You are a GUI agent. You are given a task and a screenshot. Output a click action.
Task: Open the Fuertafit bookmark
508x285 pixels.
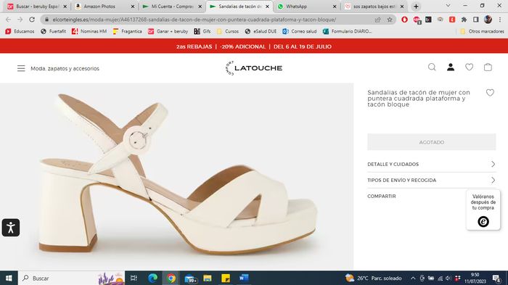coord(54,31)
